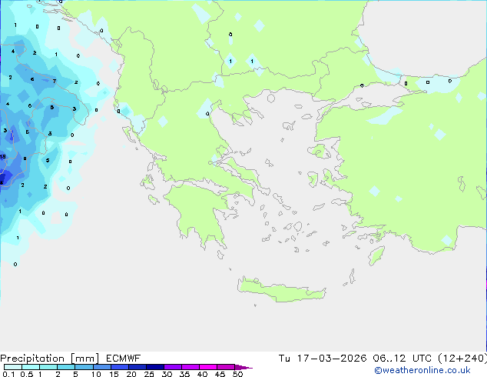This screenshot has width=487, height=377.
Task: Click the '15' legend scale label
Action: coord(114,374)
